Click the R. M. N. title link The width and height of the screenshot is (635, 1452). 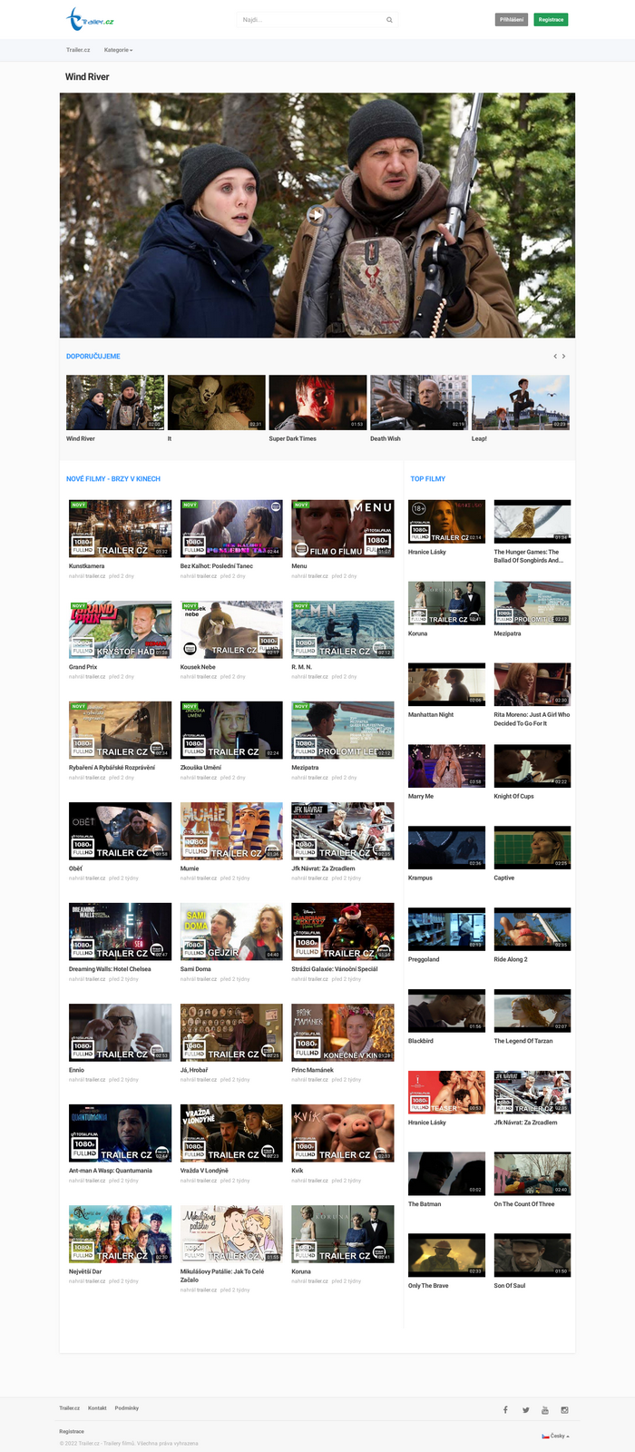point(305,667)
